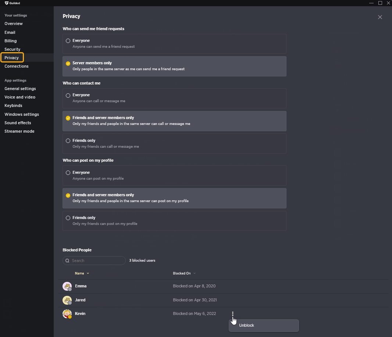Open Kevin's three-dot options menu
The width and height of the screenshot is (392, 337).
coord(232,314)
